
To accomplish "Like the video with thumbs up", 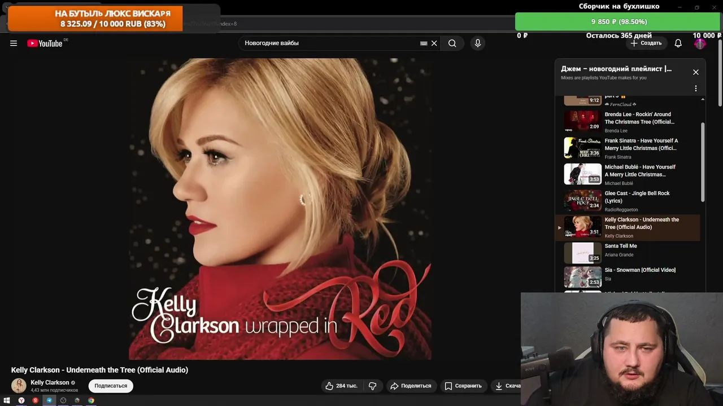I will point(341,386).
